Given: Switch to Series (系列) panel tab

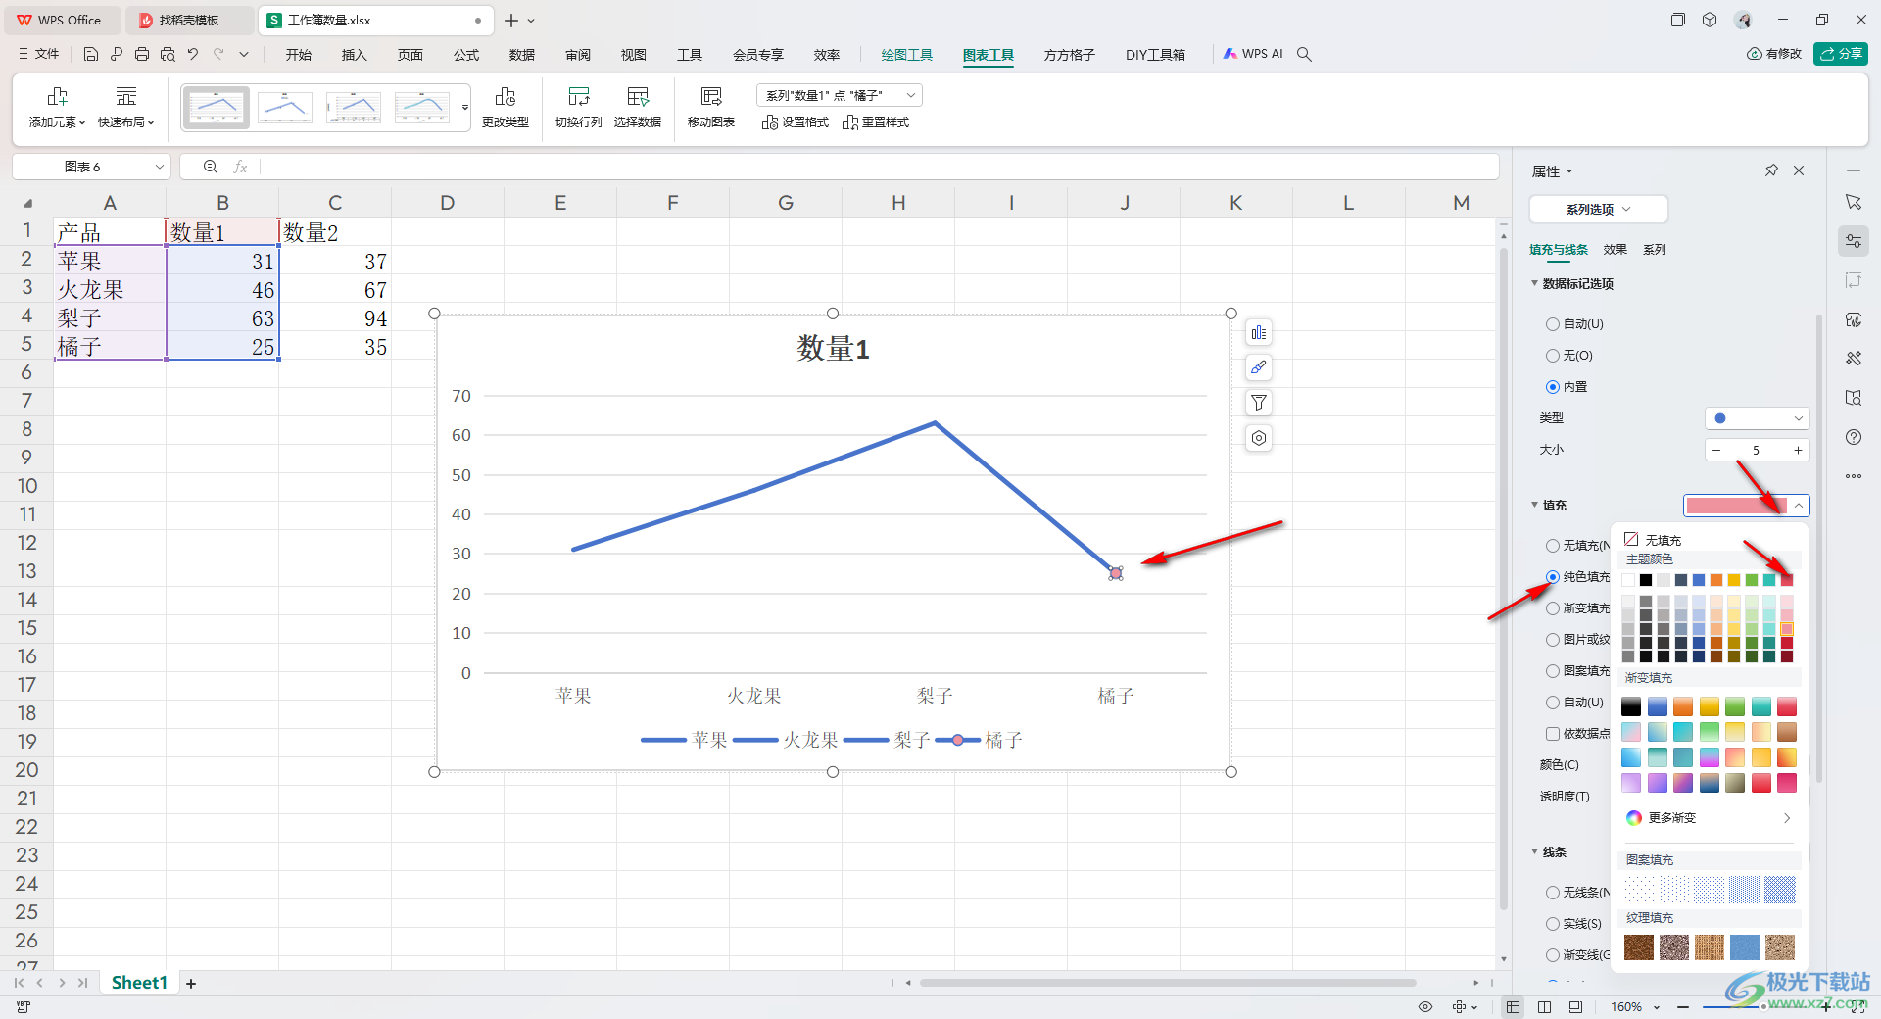Looking at the screenshot, I should 1655,250.
